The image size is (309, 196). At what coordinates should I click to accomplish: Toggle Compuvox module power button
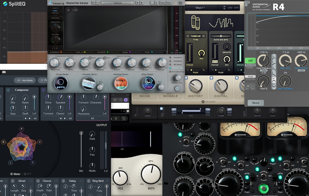(x=8, y=90)
